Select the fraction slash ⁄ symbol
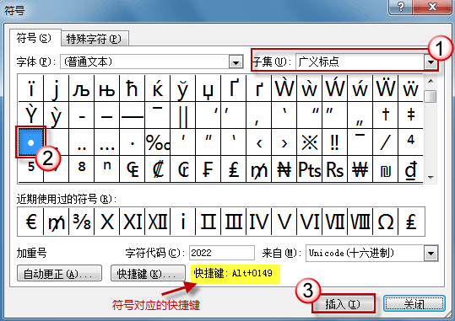Image resolution: width=455 pixels, height=321 pixels. [385, 142]
